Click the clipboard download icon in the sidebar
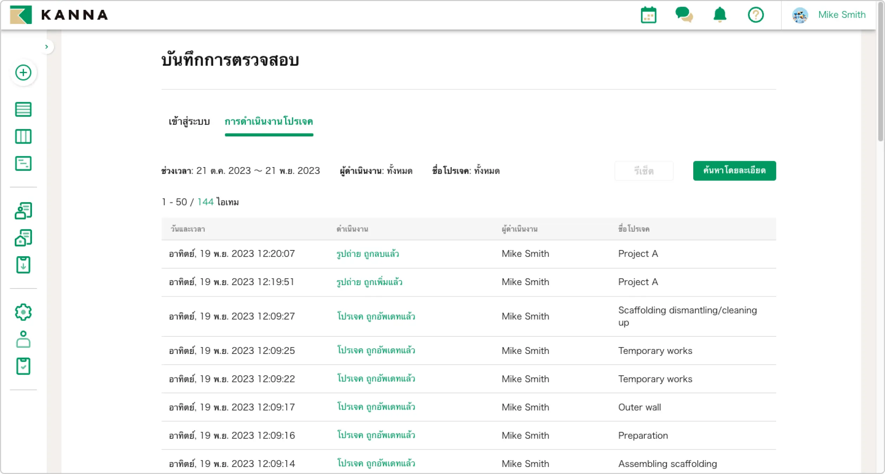The width and height of the screenshot is (885, 474). (x=24, y=265)
